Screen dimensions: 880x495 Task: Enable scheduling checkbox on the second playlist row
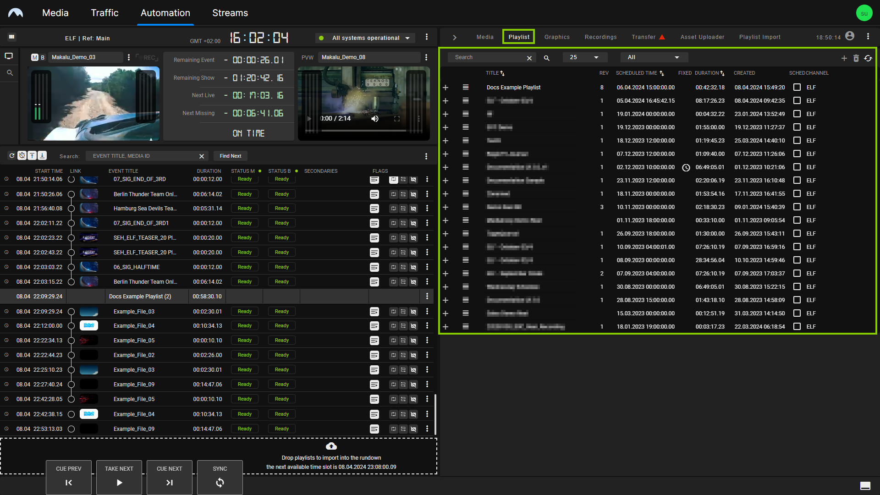[x=797, y=100]
